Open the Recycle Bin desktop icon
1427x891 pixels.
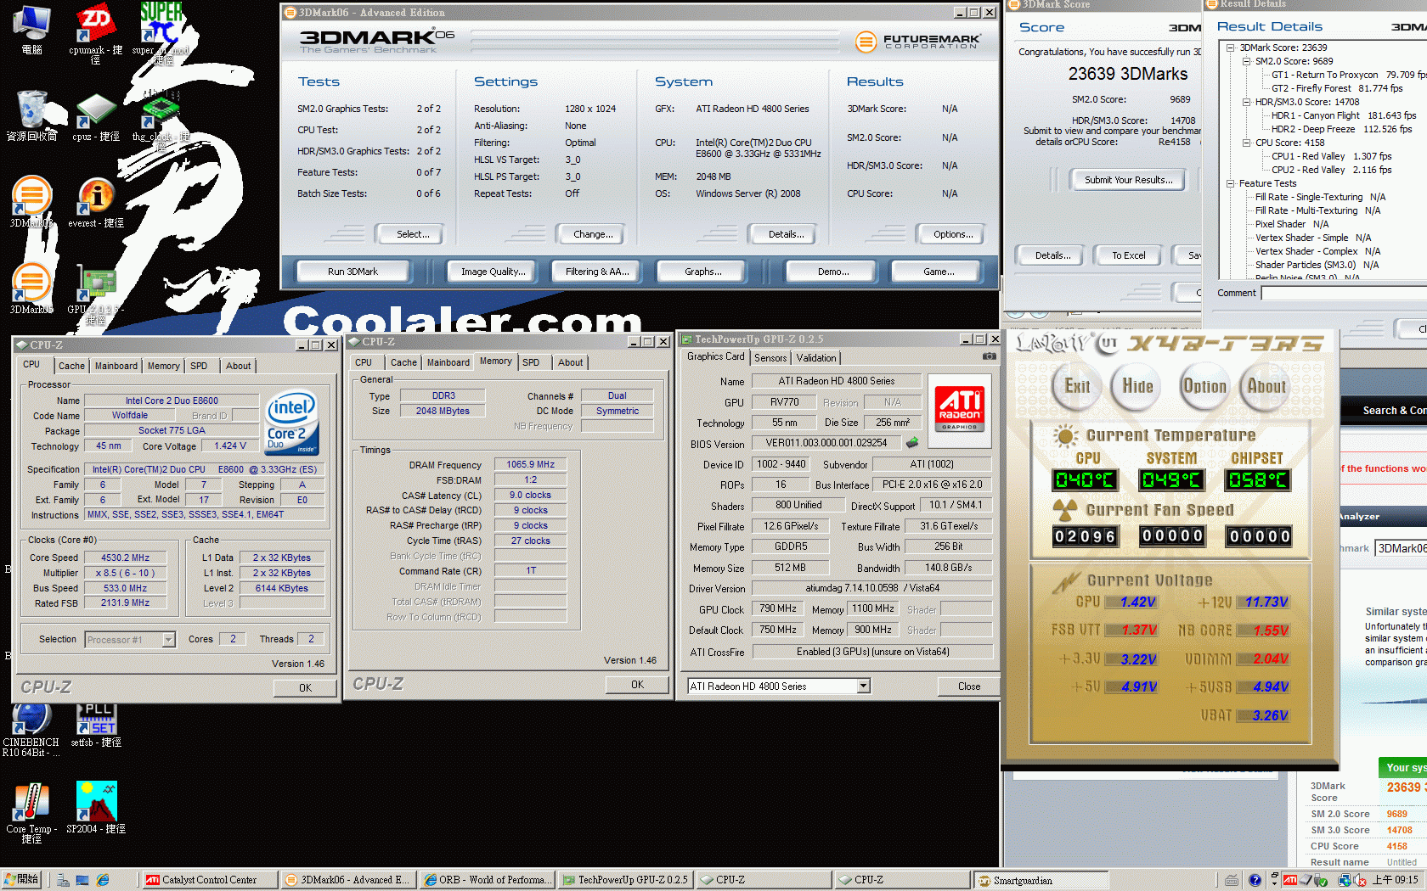pyautogui.click(x=31, y=115)
